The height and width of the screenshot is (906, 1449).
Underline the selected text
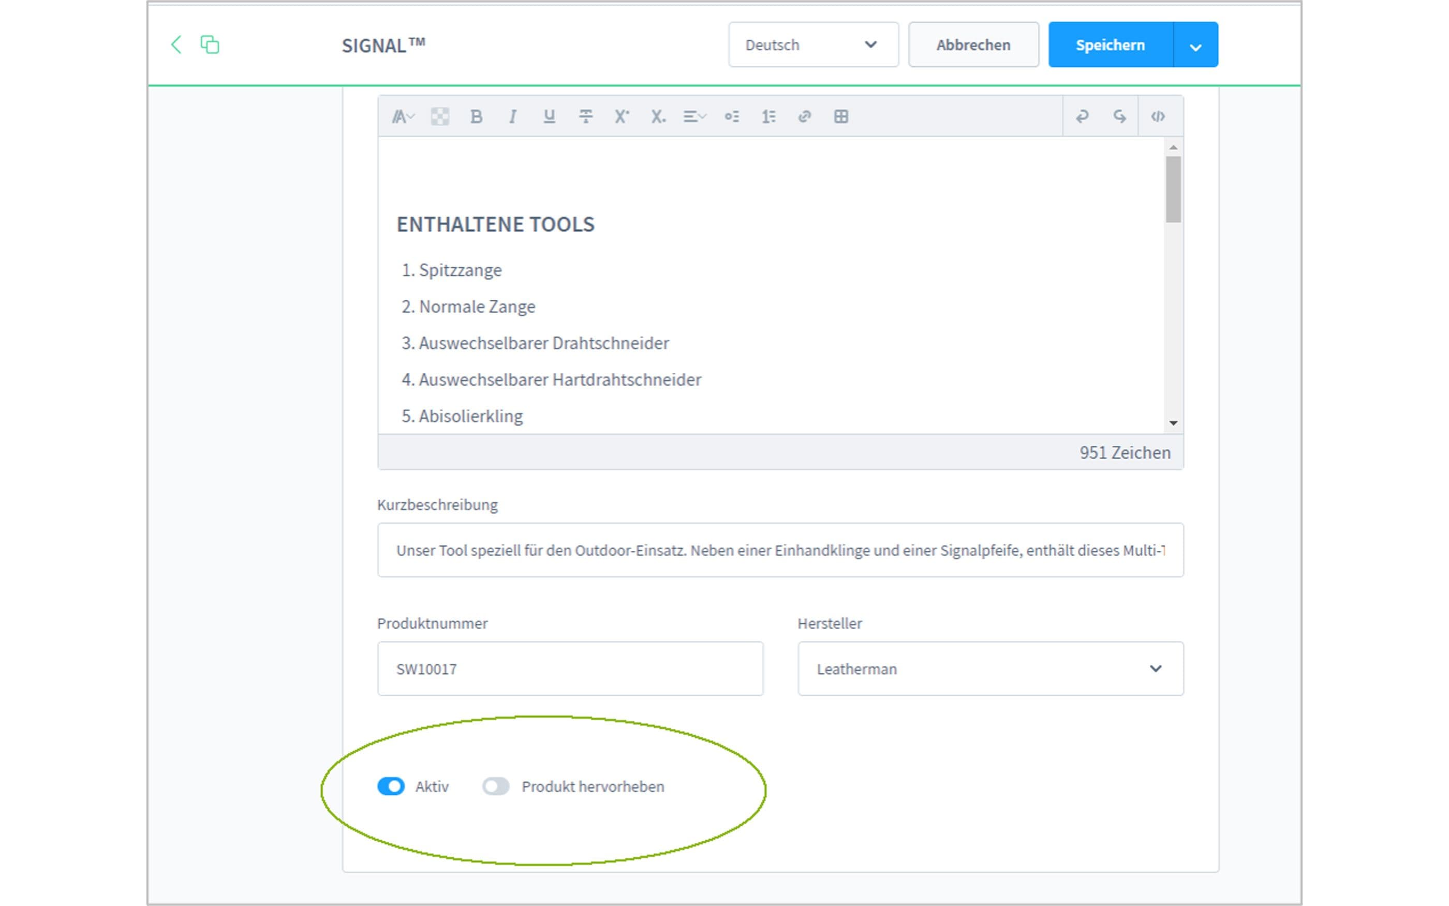click(550, 116)
